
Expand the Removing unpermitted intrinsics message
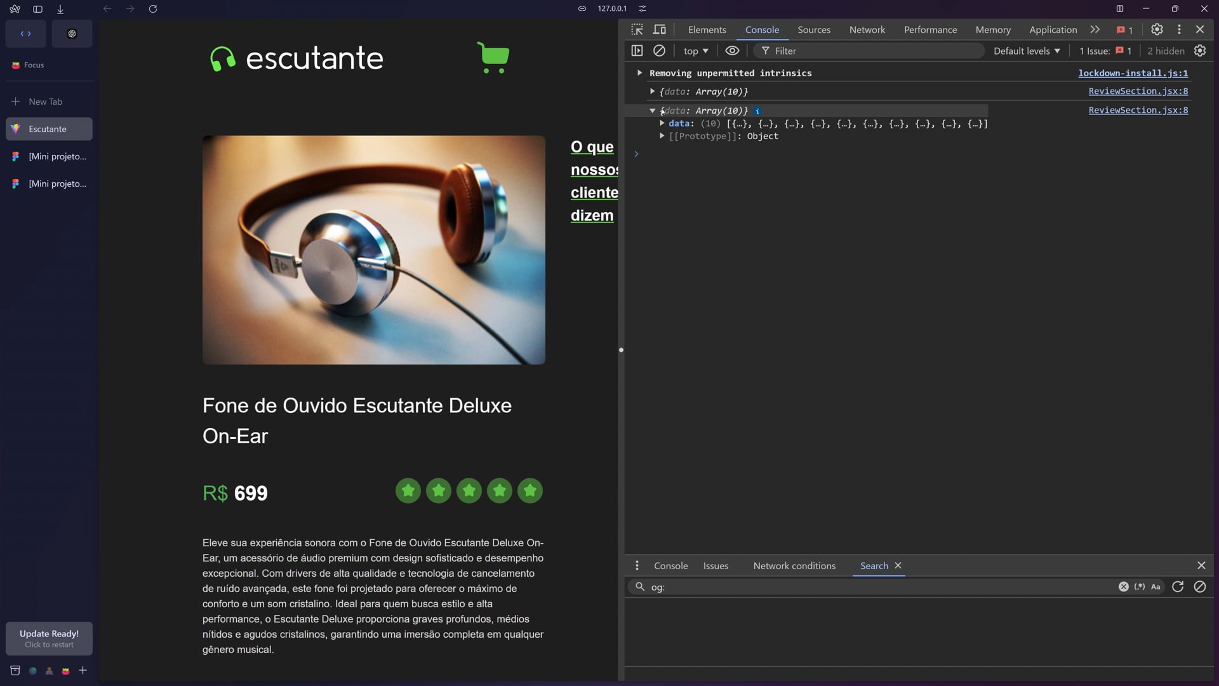tap(639, 73)
